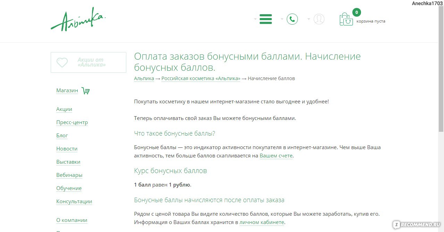Open Консультации in the sidebar

click(74, 201)
